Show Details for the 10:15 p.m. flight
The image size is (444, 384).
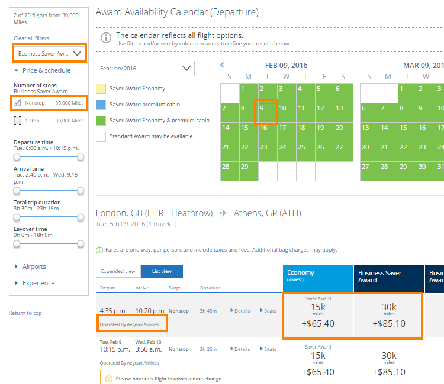click(x=240, y=349)
